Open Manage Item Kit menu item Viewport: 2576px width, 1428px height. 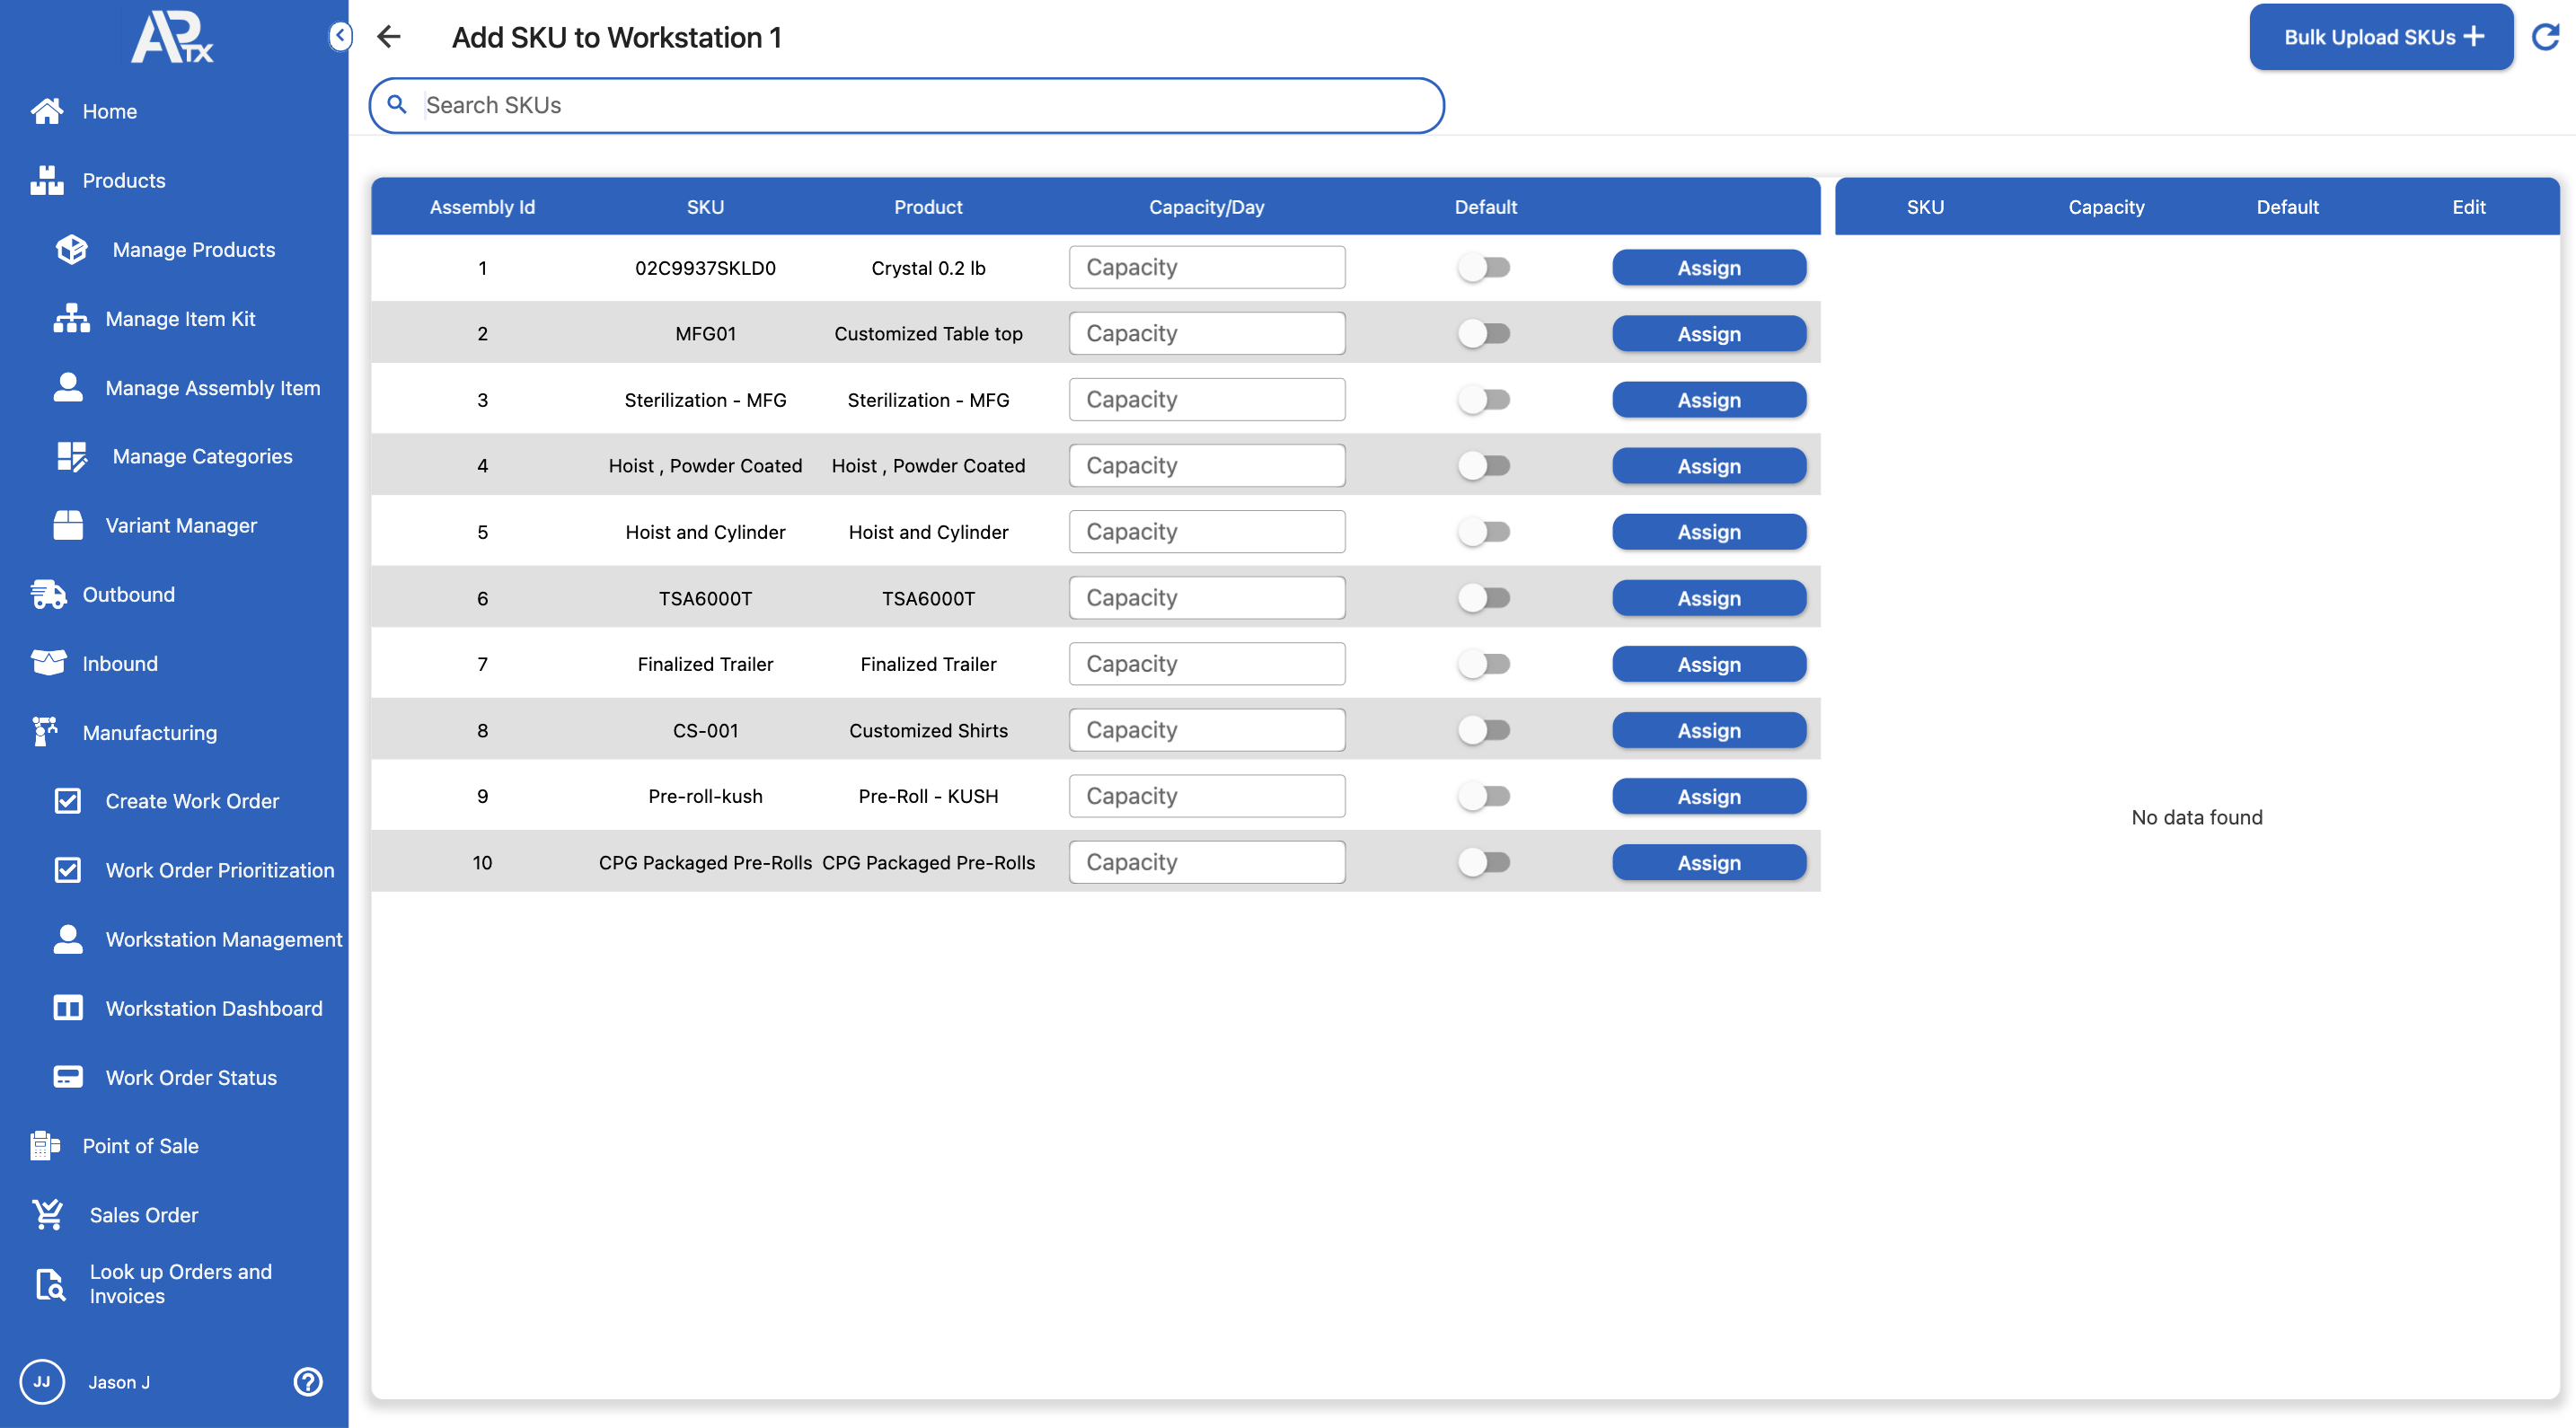[x=180, y=319]
